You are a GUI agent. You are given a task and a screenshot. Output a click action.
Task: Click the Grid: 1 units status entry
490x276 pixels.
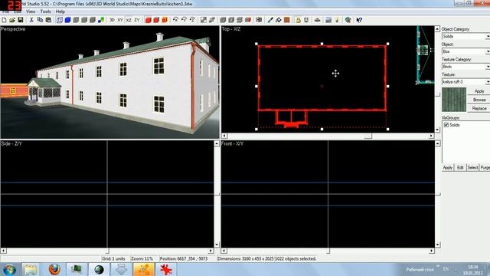click(113, 259)
